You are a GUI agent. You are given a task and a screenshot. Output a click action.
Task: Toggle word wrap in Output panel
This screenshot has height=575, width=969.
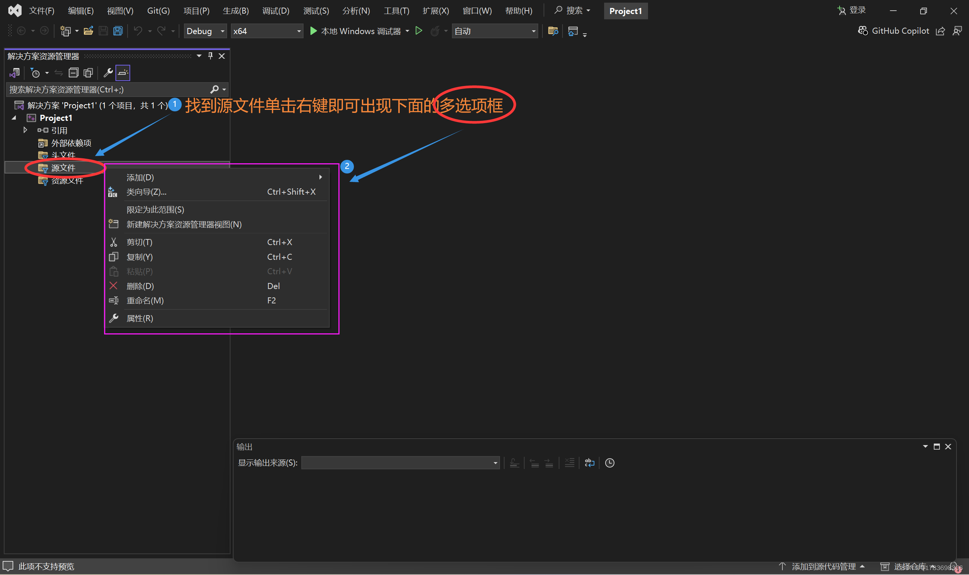[x=589, y=462]
